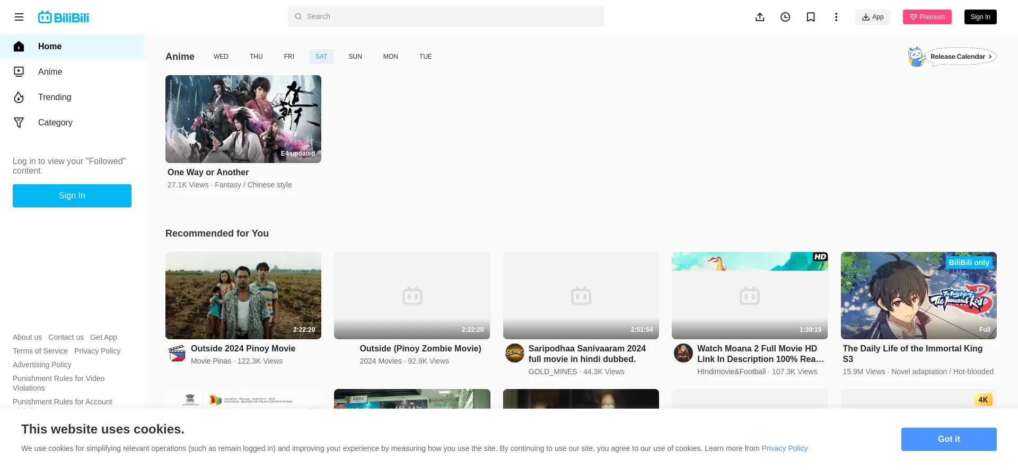Open Category in the sidebar
The image size is (1018, 470).
tap(72, 123)
